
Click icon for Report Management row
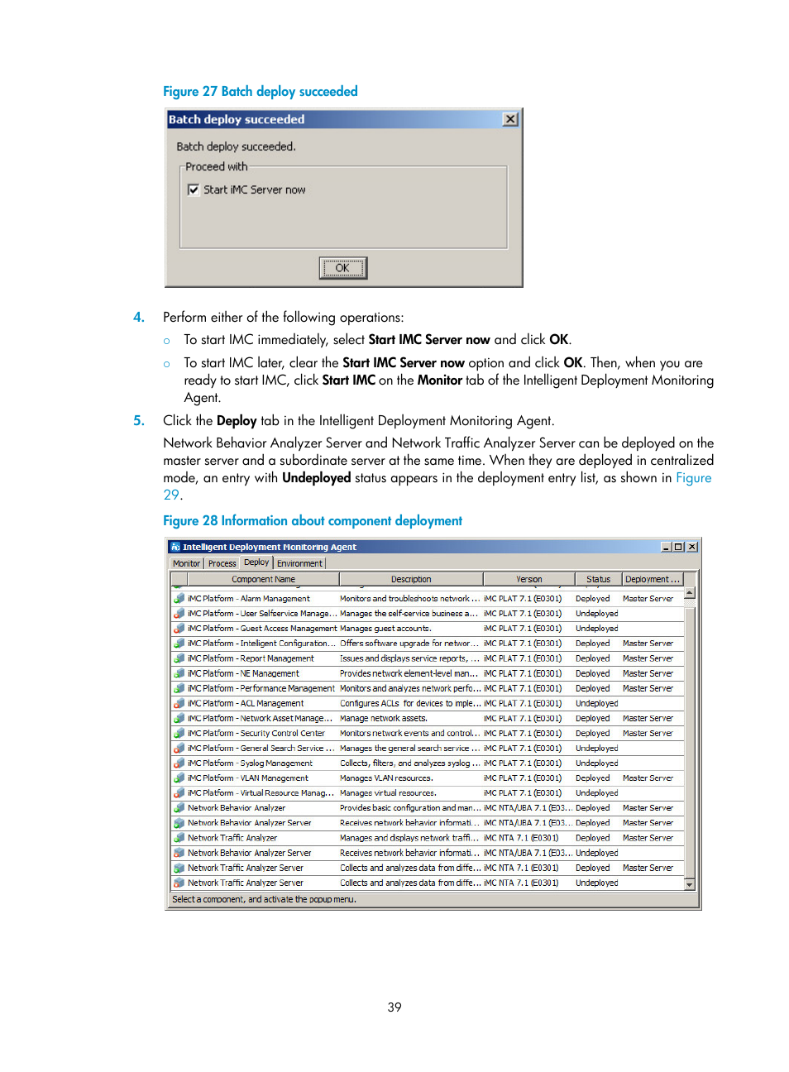click(x=179, y=658)
